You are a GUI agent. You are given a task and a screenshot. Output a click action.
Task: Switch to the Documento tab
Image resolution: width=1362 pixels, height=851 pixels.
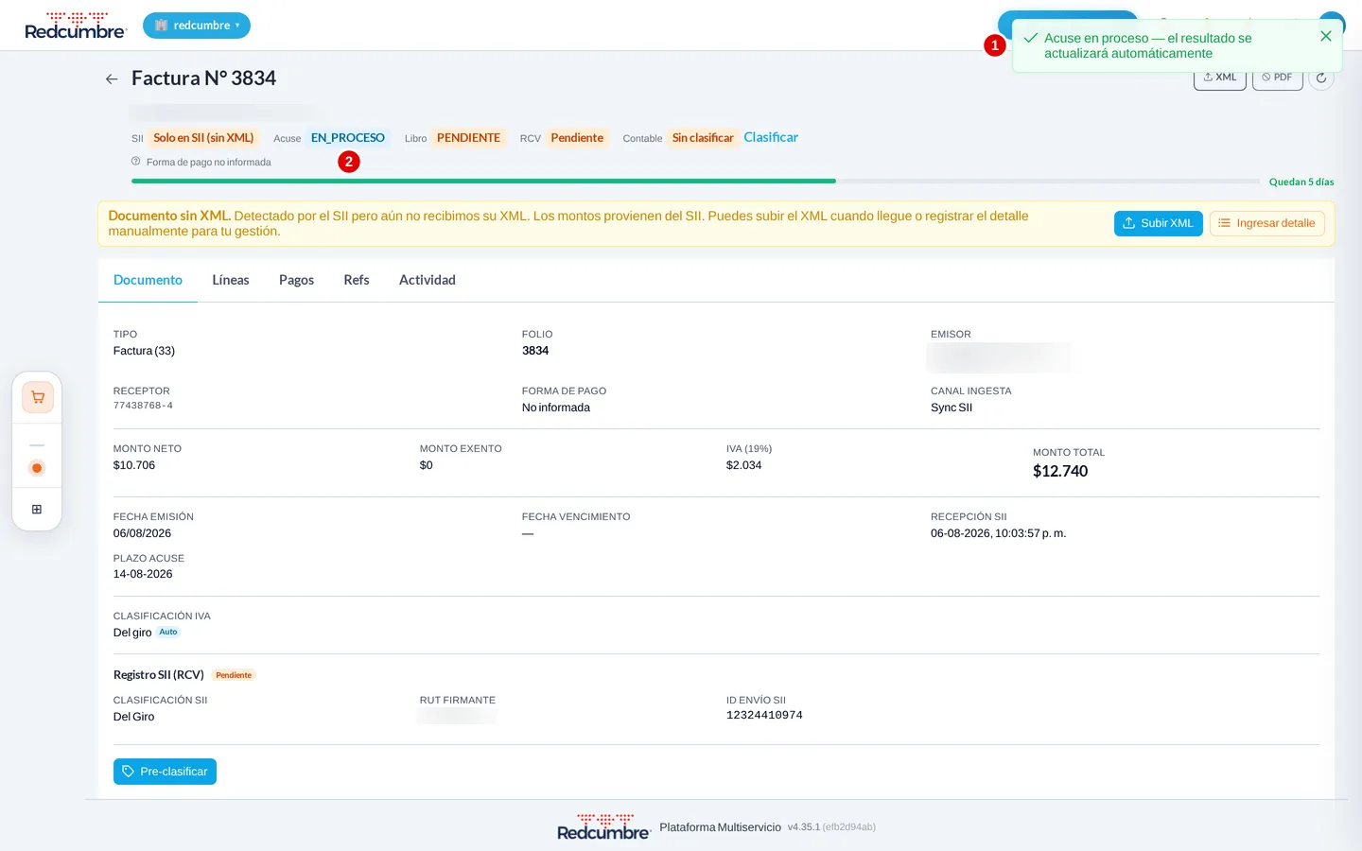click(148, 280)
